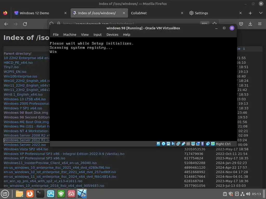
Task: Click inside the Windows 98 VM screen
Action: [x=143, y=89]
